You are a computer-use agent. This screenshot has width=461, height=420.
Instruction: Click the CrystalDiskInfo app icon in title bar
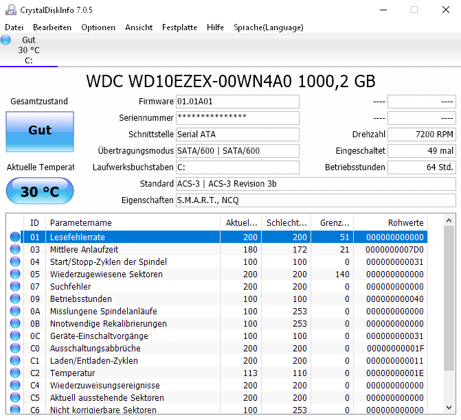(x=10, y=10)
